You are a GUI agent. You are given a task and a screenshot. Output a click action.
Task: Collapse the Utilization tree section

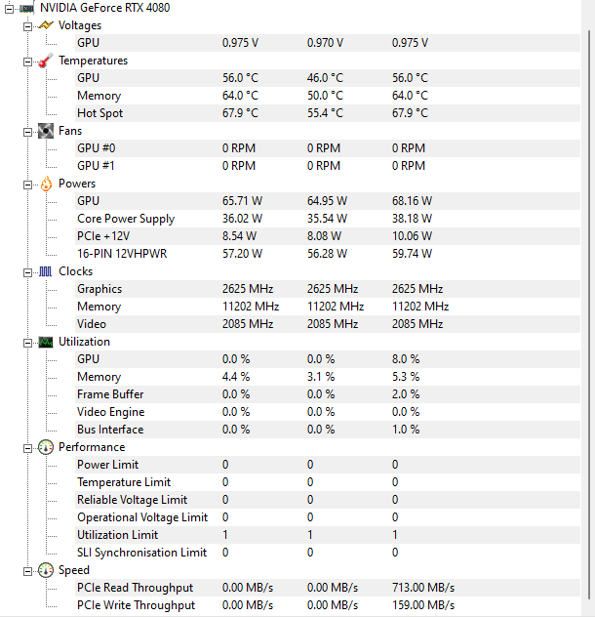[x=28, y=342]
